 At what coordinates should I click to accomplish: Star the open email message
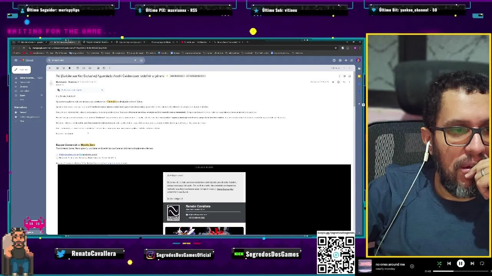pyautogui.click(x=333, y=82)
